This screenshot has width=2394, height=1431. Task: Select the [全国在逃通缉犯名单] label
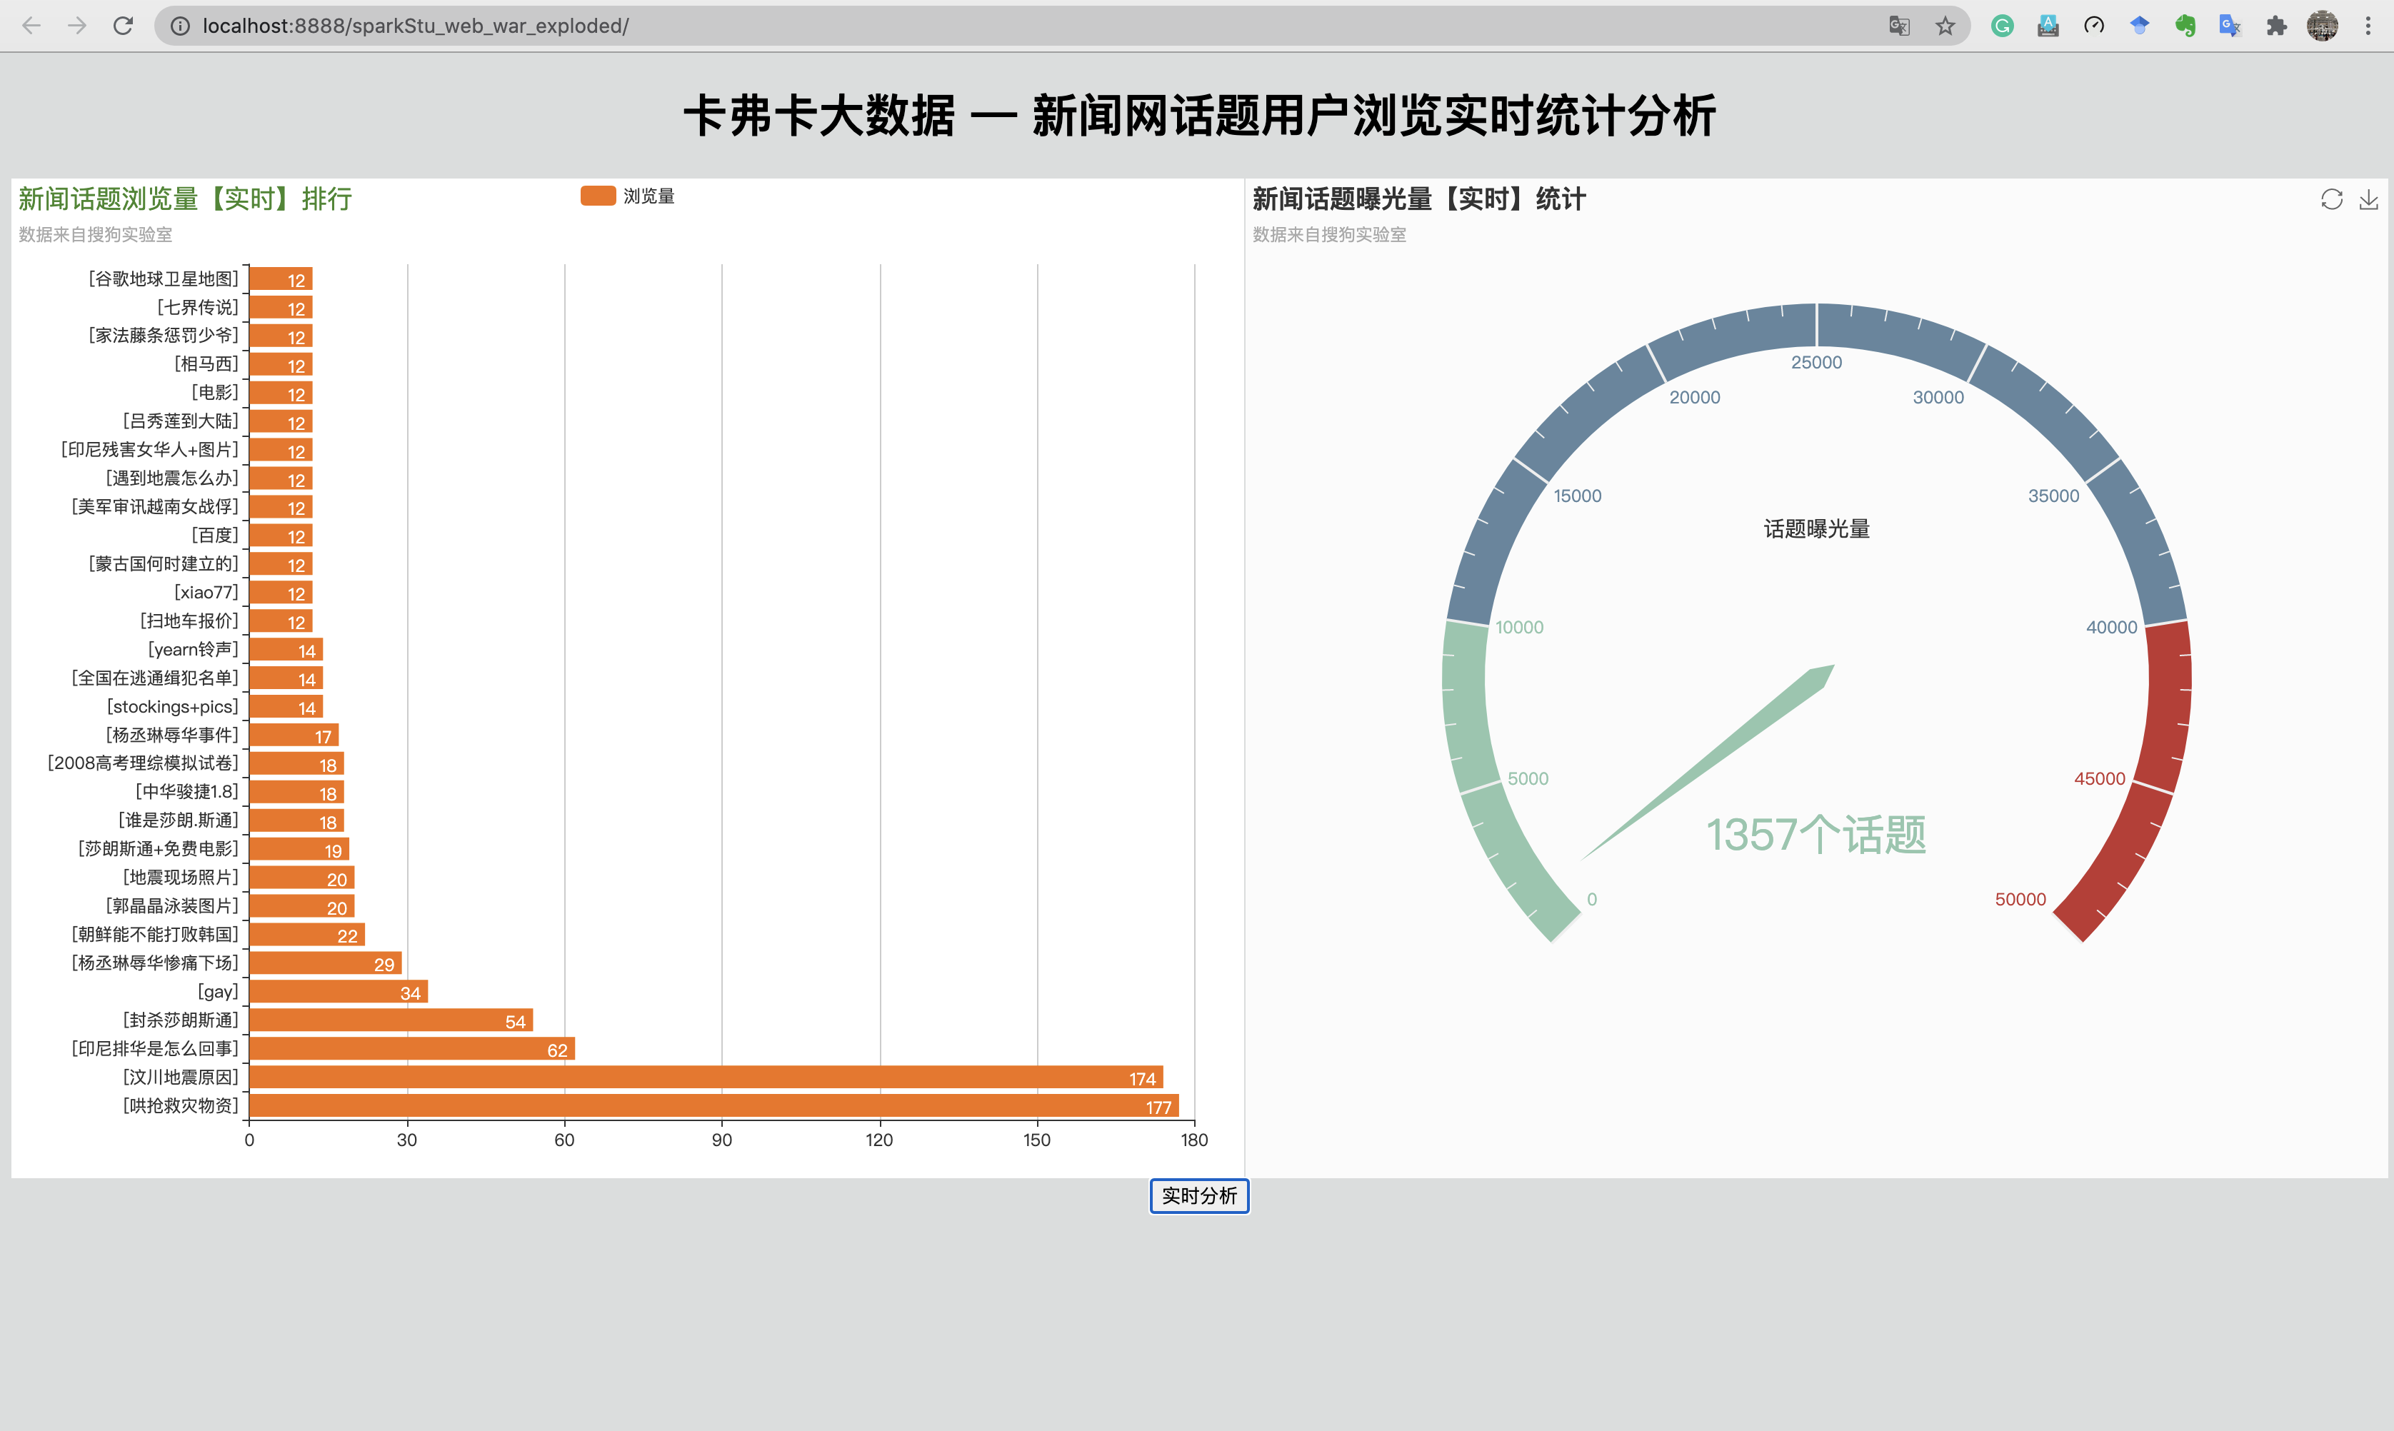tap(154, 678)
